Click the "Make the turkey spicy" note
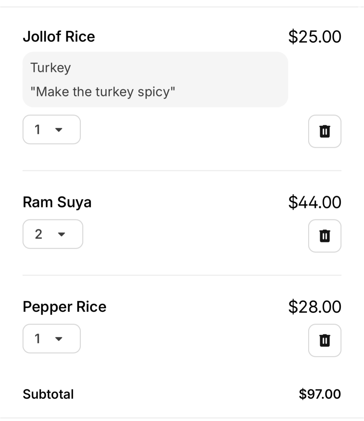This screenshot has height=421, width=364. 103,92
